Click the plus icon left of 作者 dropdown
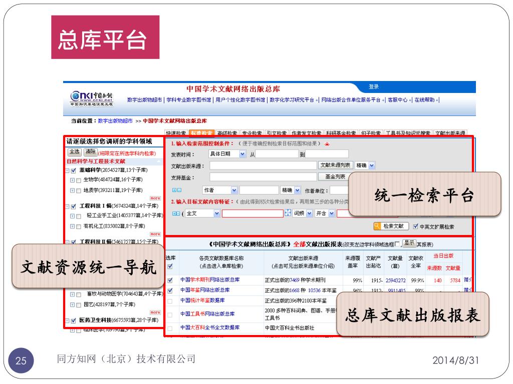 point(174,190)
